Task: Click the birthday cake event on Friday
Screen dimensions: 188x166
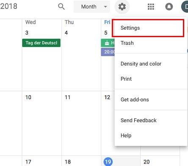Action: (108, 43)
